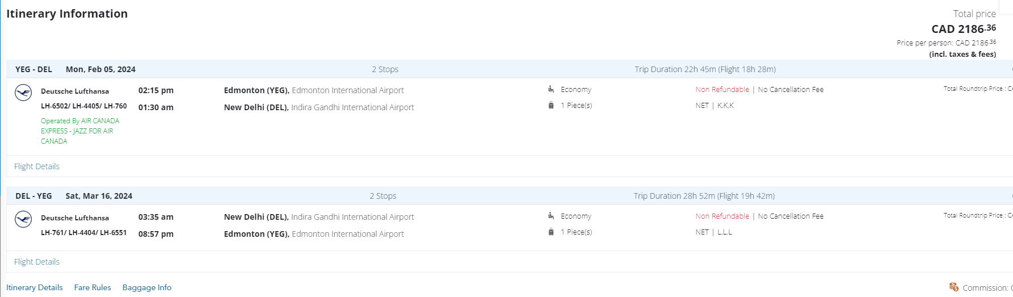Screen dimensions: 1013x297
Task: Click the Lufthansa logo on the DEL-YEG flight
Action: click(x=23, y=219)
